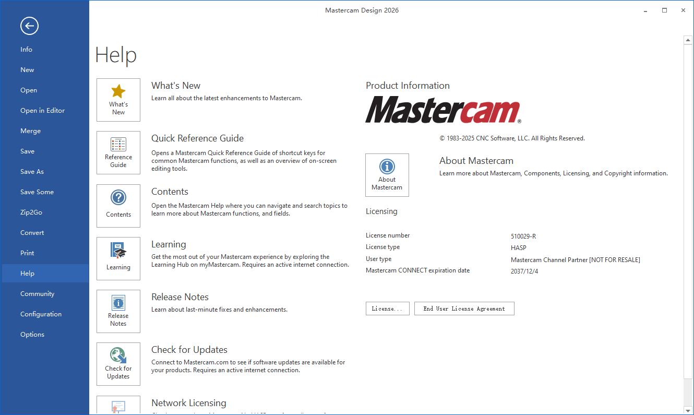Choose Print from the sidebar

[x=27, y=253]
